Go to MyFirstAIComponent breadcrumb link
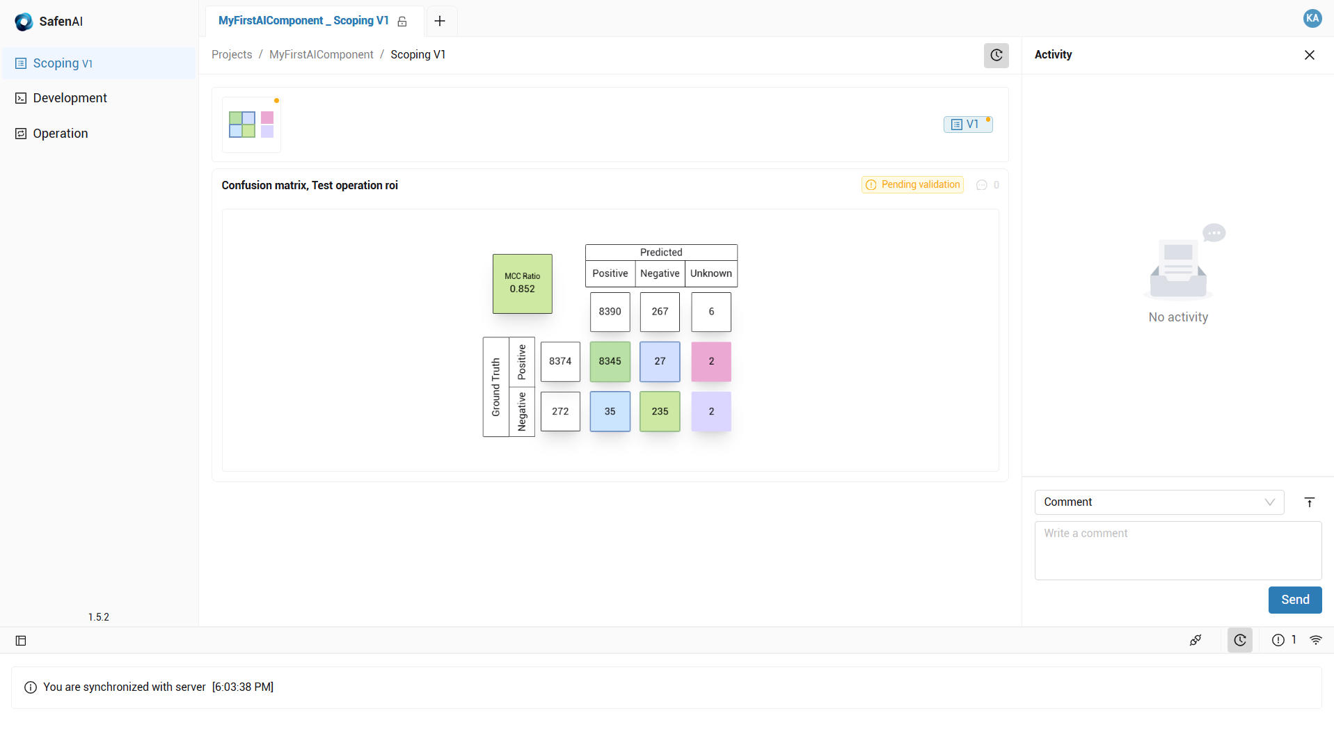This screenshot has height=750, width=1334. pyautogui.click(x=321, y=55)
